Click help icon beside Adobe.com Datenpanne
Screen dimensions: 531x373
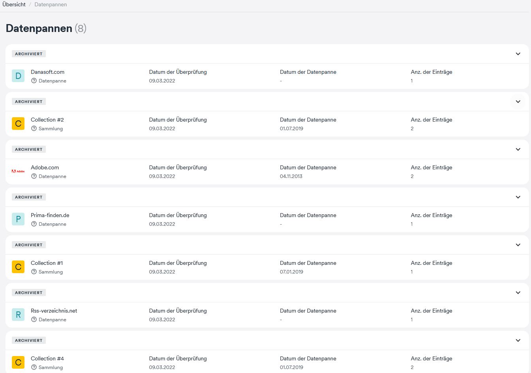pos(34,176)
